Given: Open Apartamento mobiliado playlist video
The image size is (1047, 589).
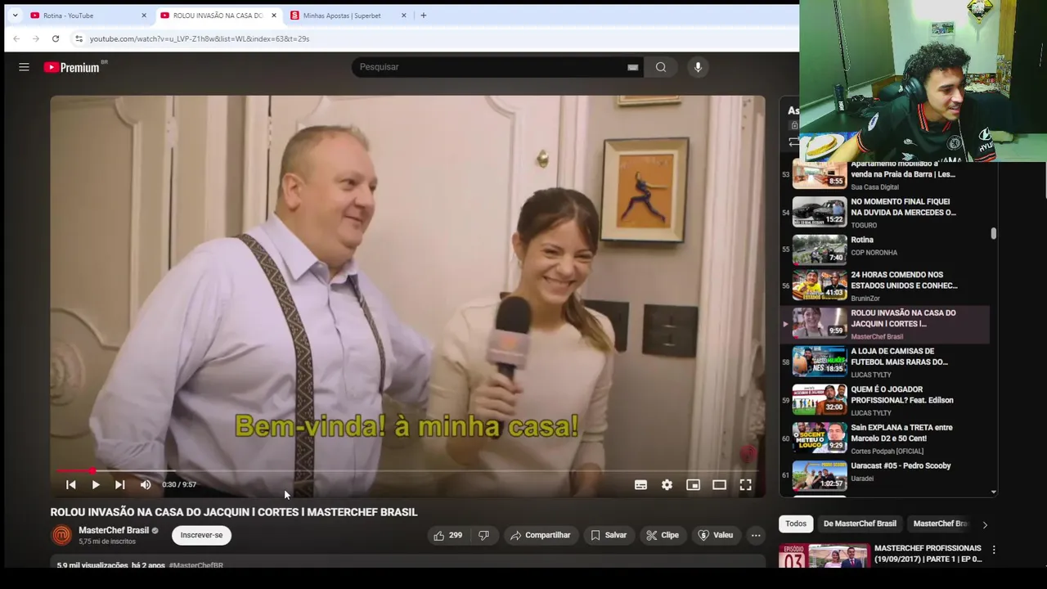Looking at the screenshot, I should [886, 175].
